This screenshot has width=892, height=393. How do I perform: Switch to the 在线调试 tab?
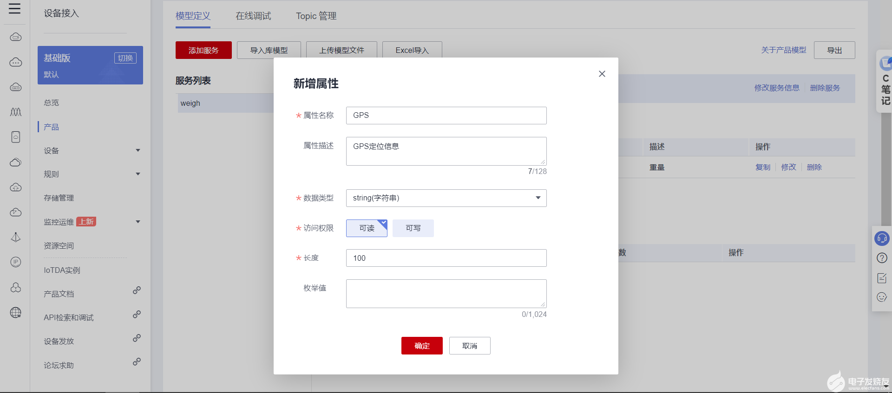tap(253, 16)
